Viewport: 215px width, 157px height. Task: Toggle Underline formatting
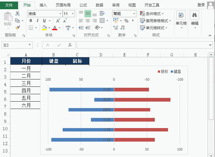[44, 21]
